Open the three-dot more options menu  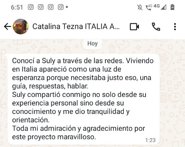[x=175, y=27]
